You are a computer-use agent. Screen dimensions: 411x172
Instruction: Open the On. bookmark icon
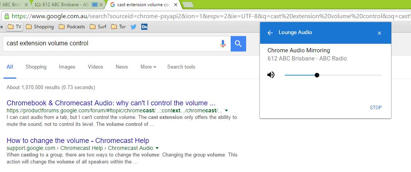click(144, 27)
